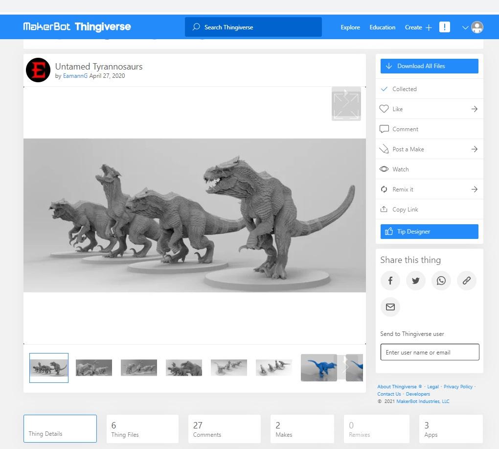This screenshot has width=499, height=449.
Task: Open designer EamannG's profile link
Action: coord(75,76)
